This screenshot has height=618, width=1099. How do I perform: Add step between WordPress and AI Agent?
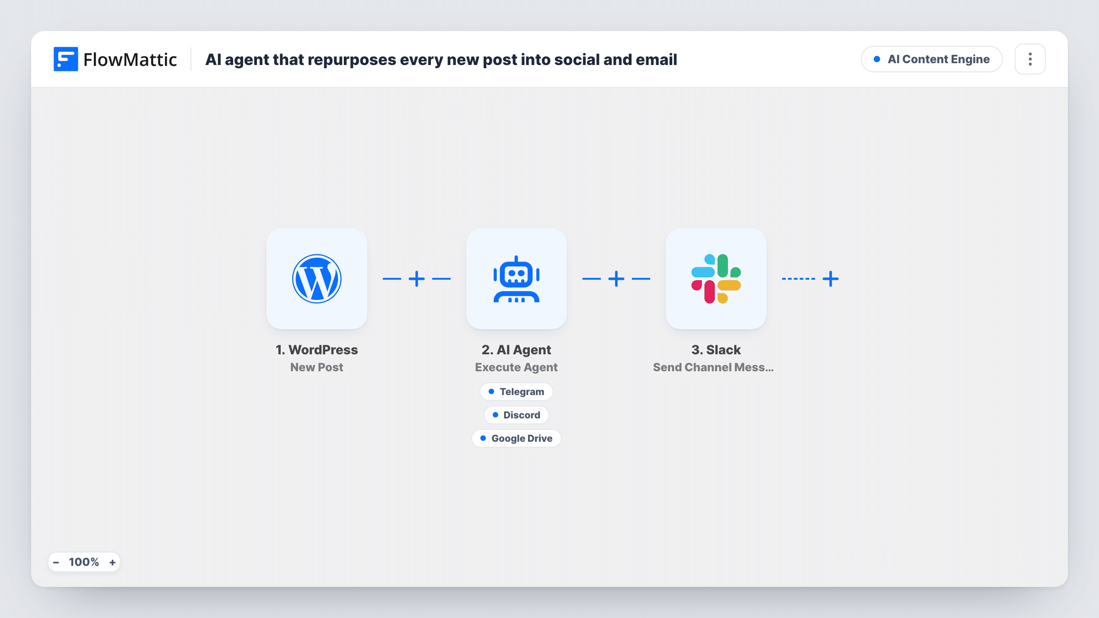416,278
